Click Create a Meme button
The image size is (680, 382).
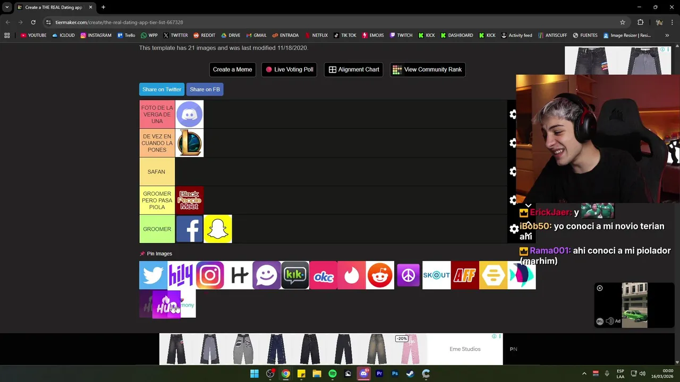click(232, 70)
